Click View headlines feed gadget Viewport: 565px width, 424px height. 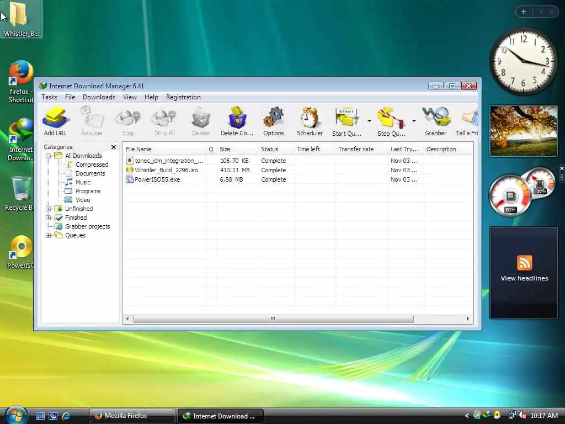(x=524, y=273)
